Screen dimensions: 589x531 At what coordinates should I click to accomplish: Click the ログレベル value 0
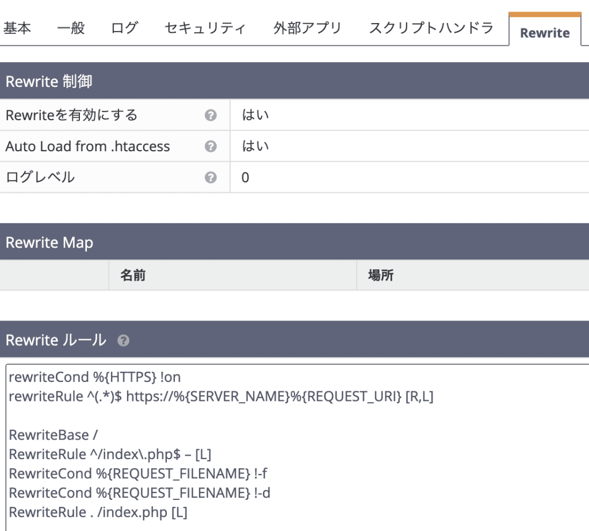point(245,177)
